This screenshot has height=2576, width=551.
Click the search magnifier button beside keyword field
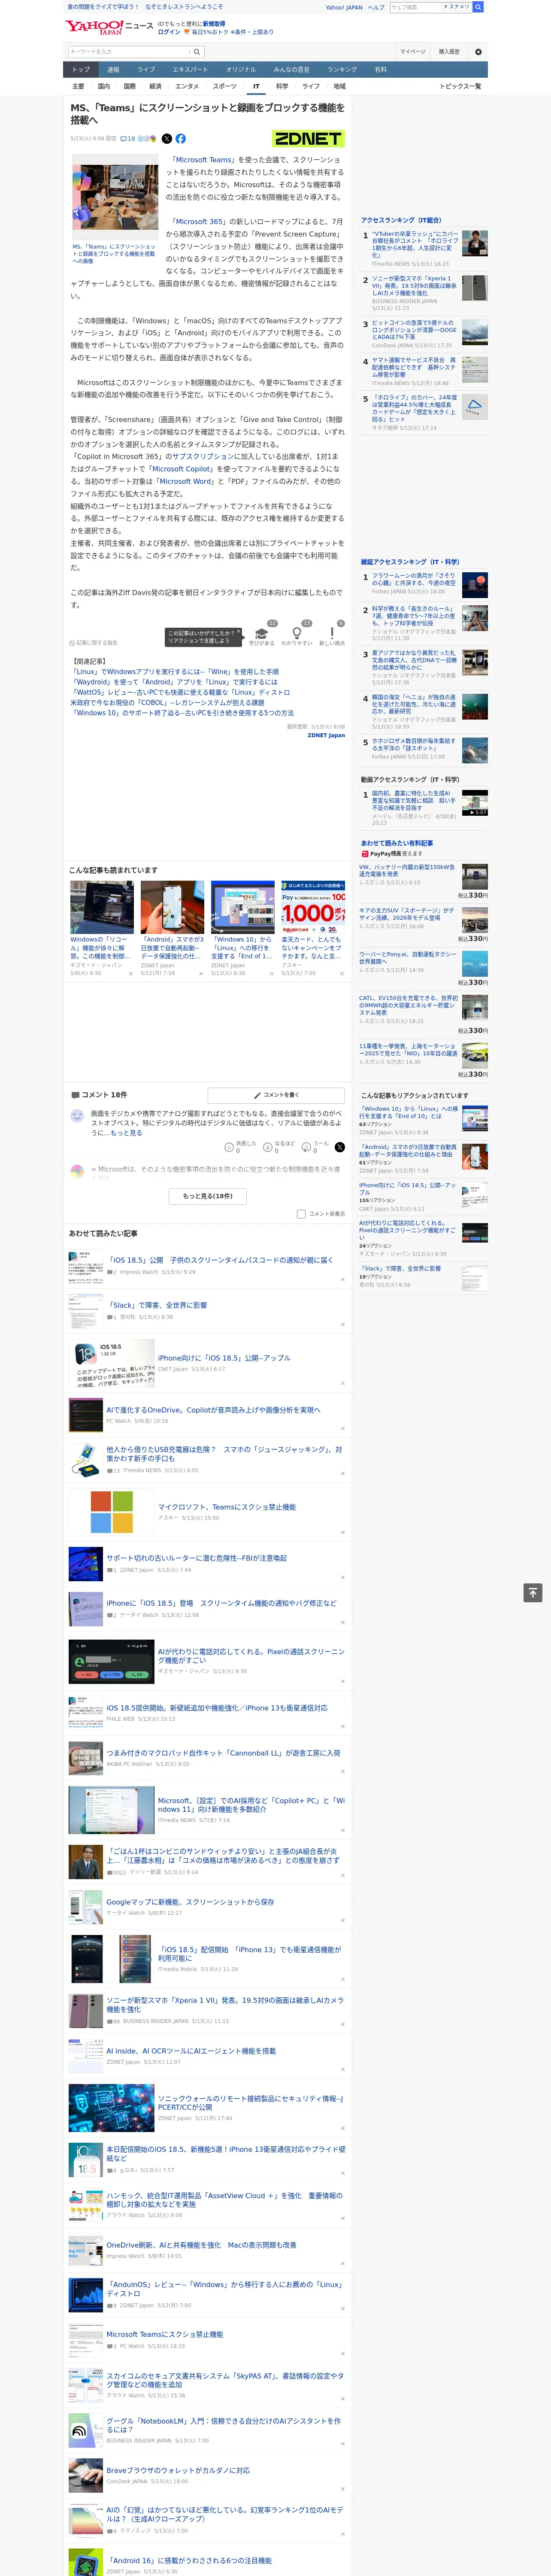click(197, 52)
